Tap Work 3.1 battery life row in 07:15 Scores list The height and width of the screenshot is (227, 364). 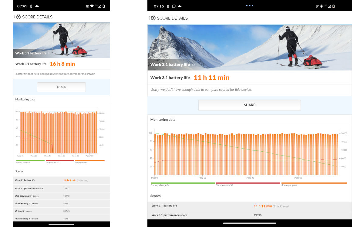pyautogui.click(x=250, y=206)
